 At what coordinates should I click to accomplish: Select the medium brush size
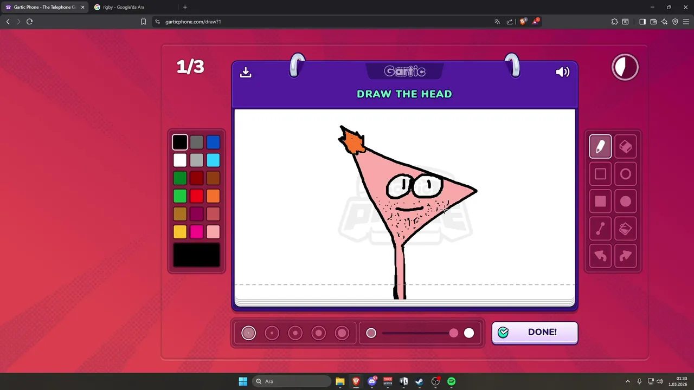click(x=295, y=333)
